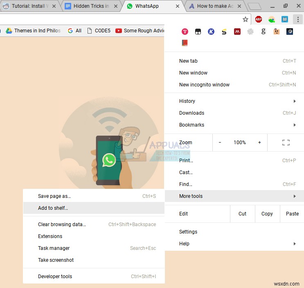Open the Adblock Plus extension
Viewport: 304px width, 288px height.
(259, 19)
